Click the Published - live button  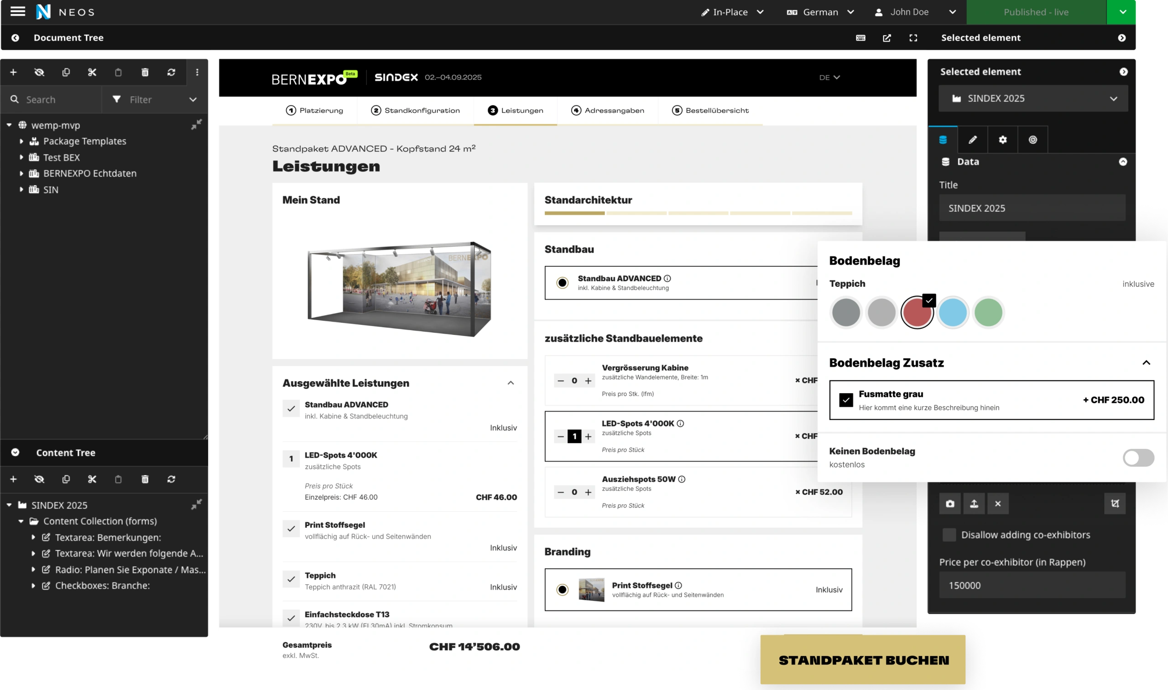pyautogui.click(x=1036, y=12)
